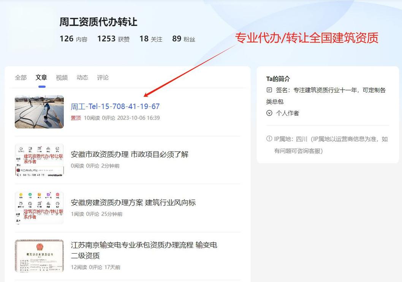Open article 江苏南京输变电专业承包资质办理流程
402x282 pixels.
click(144, 250)
